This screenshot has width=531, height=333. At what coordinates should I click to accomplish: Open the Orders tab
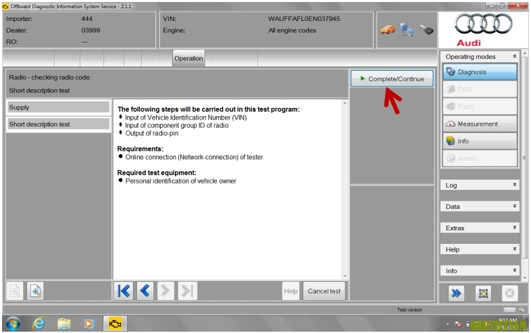pos(92,58)
